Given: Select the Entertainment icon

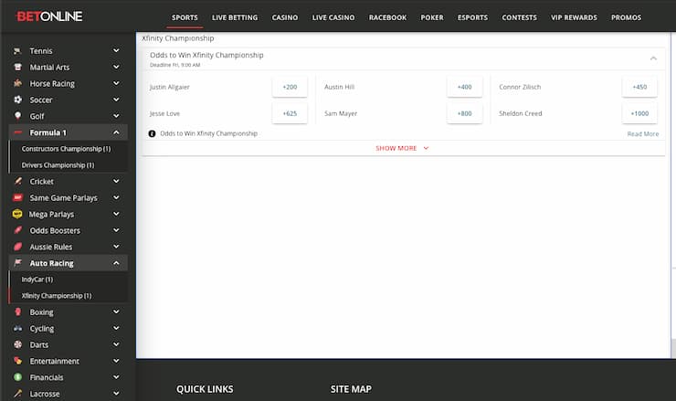Looking at the screenshot, I should (17, 361).
